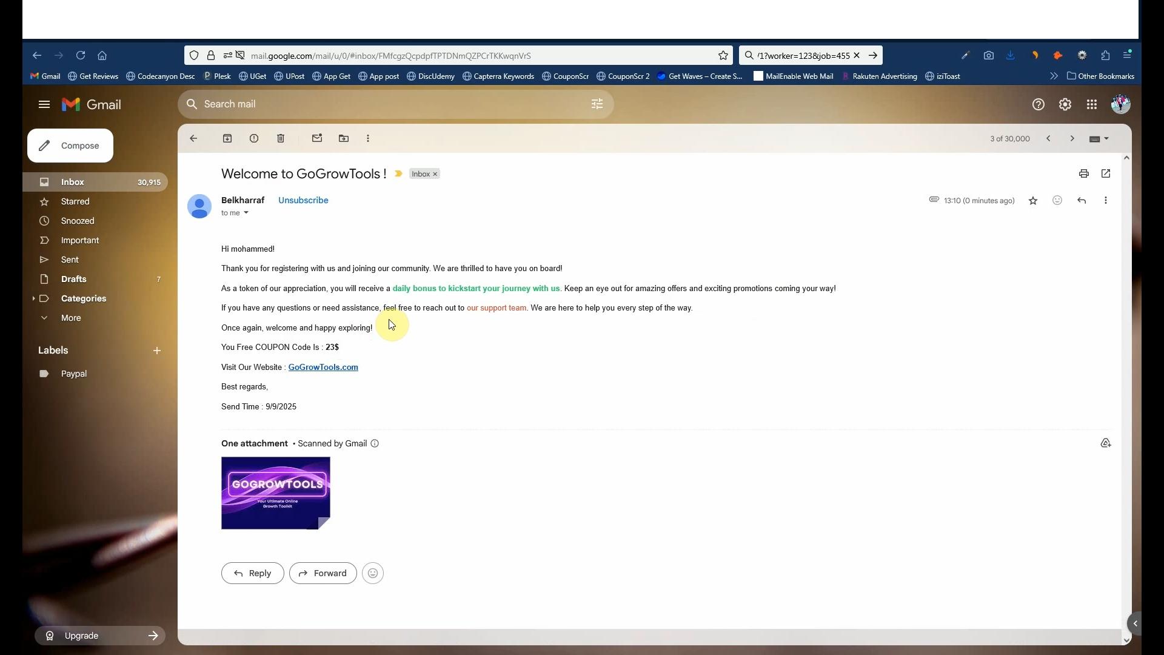Open the Sent folder
The width and height of the screenshot is (1164, 655).
70,260
